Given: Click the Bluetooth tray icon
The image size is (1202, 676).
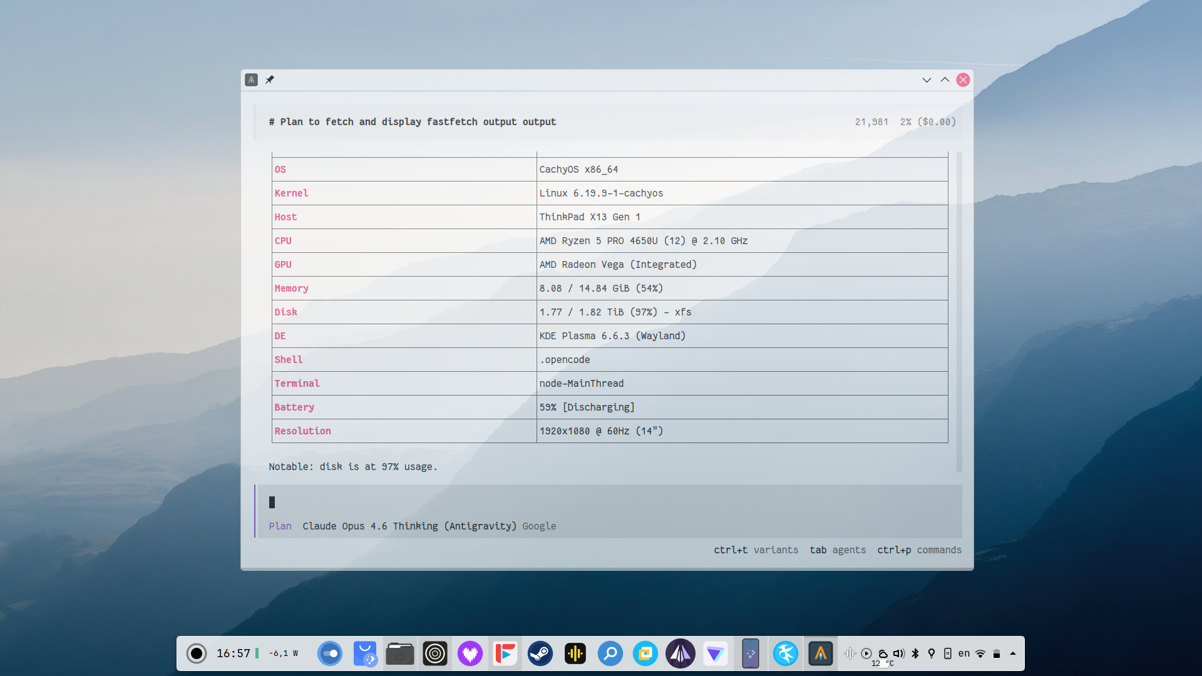Looking at the screenshot, I should click(x=915, y=653).
